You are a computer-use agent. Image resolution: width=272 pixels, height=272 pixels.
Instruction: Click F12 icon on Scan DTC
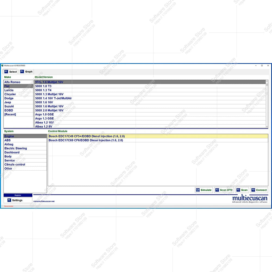click(x=217, y=190)
